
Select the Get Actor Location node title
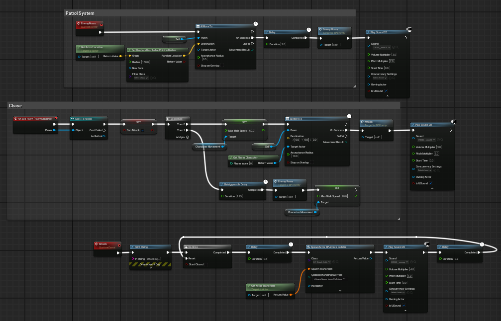100,49
